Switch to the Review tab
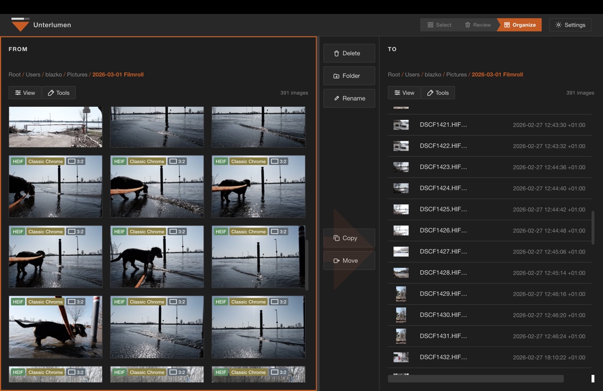 click(477, 25)
